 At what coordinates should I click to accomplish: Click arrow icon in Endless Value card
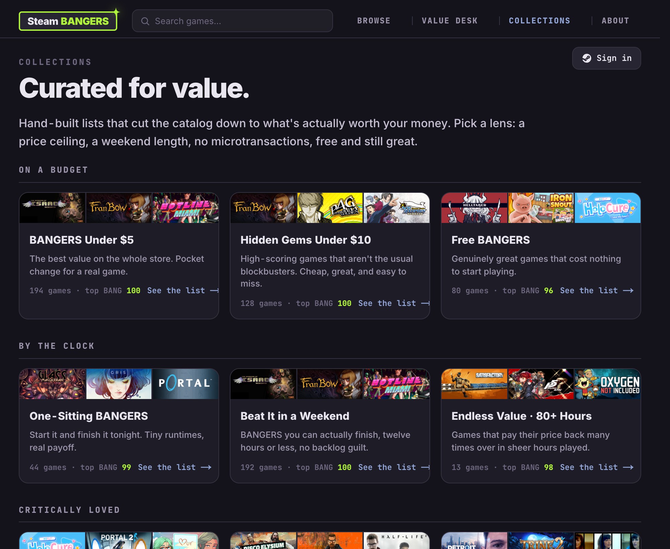[x=628, y=467]
